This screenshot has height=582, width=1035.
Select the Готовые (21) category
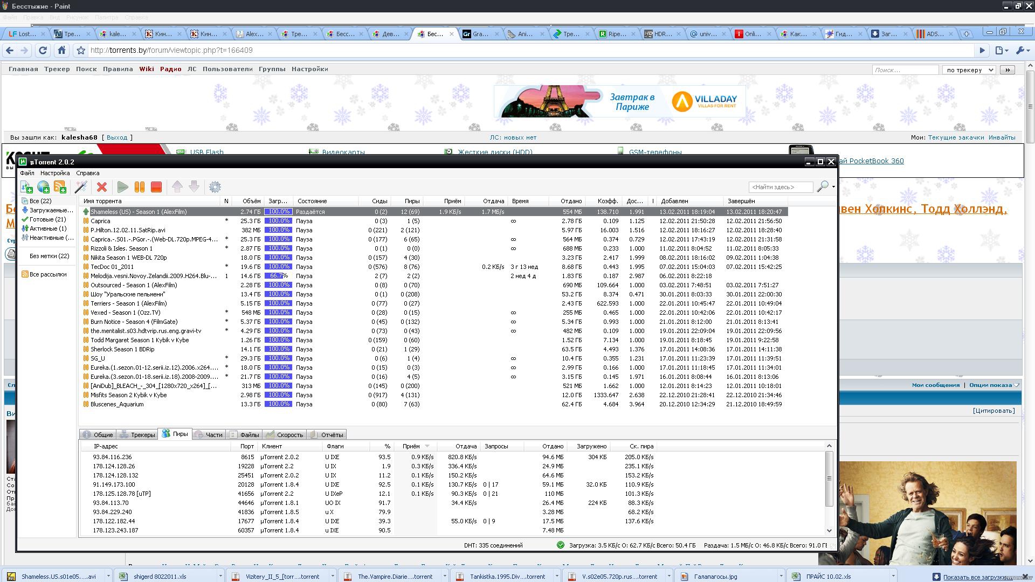(x=44, y=219)
